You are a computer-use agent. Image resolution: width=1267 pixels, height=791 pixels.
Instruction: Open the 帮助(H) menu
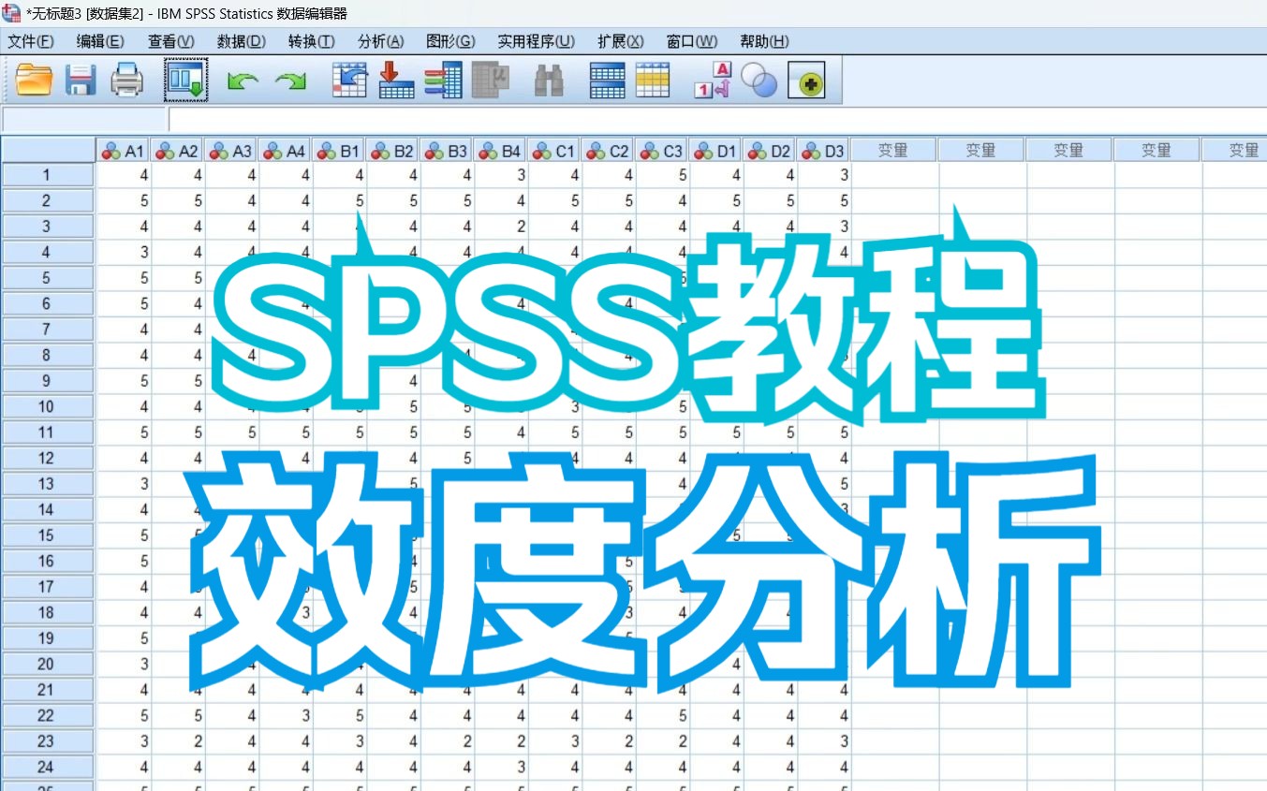[x=764, y=41]
